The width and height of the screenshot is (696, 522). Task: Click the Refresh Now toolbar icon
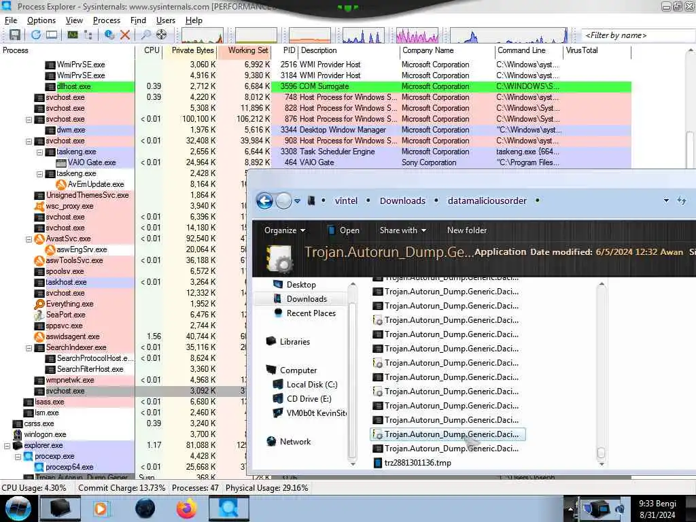click(x=36, y=35)
